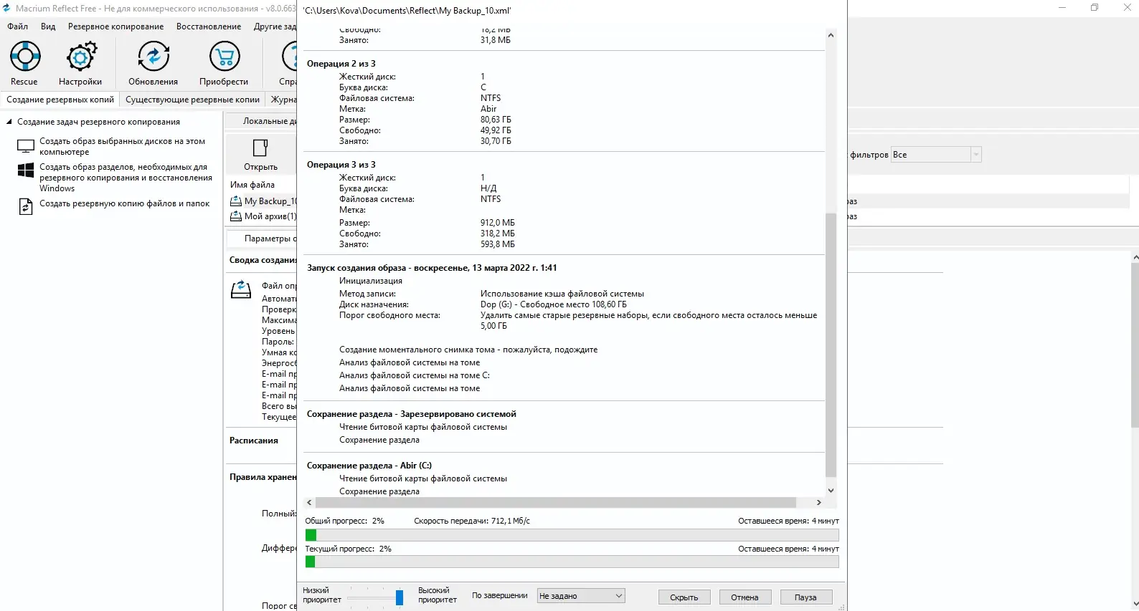
Task: Click the size value '80,63 ГБ'
Action: click(x=496, y=120)
